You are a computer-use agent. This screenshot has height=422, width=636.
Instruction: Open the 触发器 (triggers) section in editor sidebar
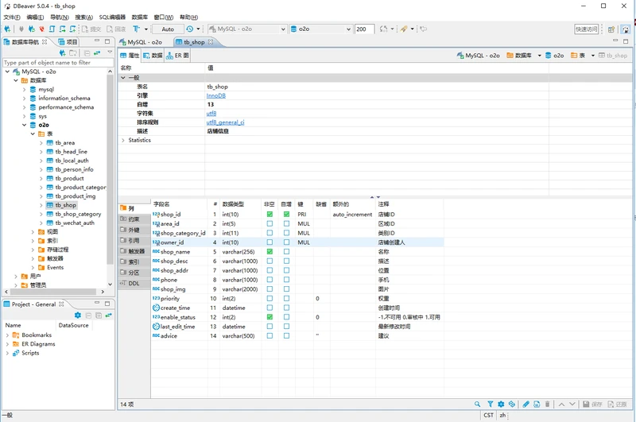pos(136,251)
